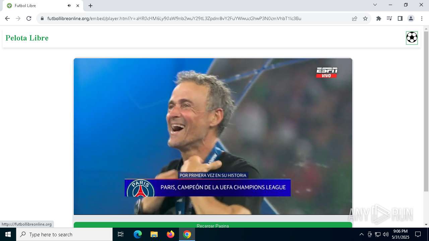Open the Chrome three-dot menu
Viewport: 429px width, 241px height.
[421, 19]
